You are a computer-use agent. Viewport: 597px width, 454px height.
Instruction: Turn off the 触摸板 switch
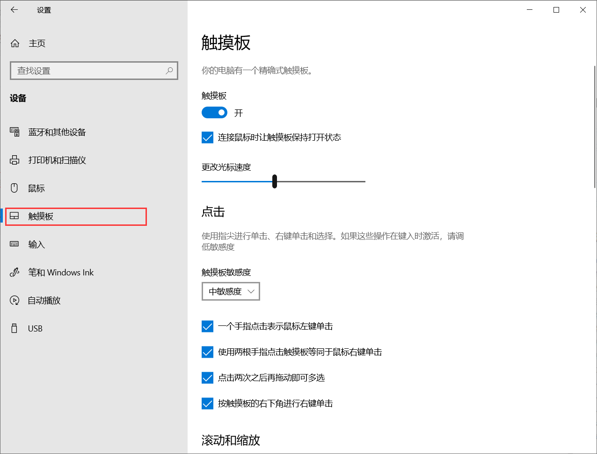214,112
